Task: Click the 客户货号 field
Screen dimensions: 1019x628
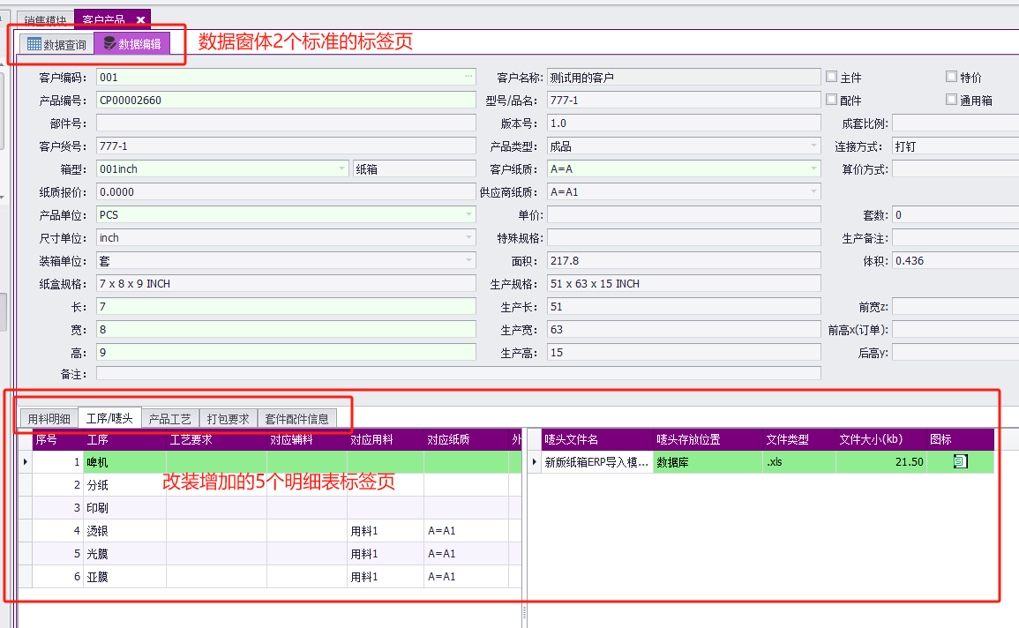Action: click(x=286, y=146)
